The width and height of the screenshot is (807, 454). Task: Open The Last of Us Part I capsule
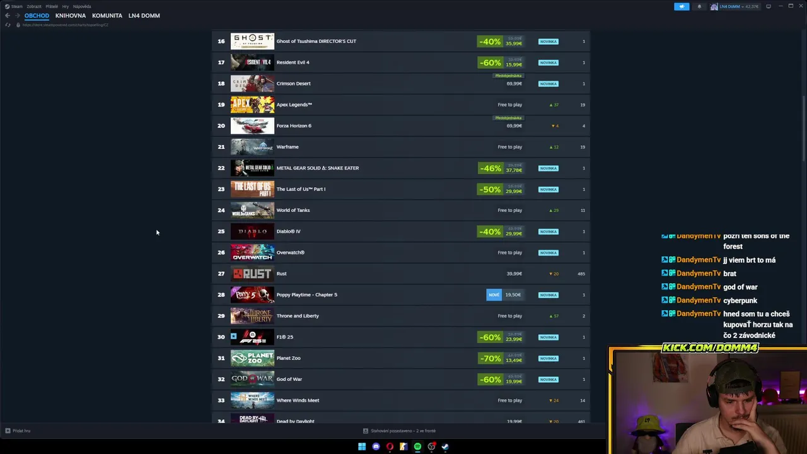point(252,189)
